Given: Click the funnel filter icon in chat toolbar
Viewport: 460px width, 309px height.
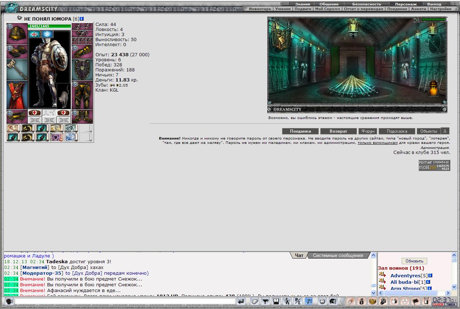Looking at the screenshot, I should tap(265, 301).
